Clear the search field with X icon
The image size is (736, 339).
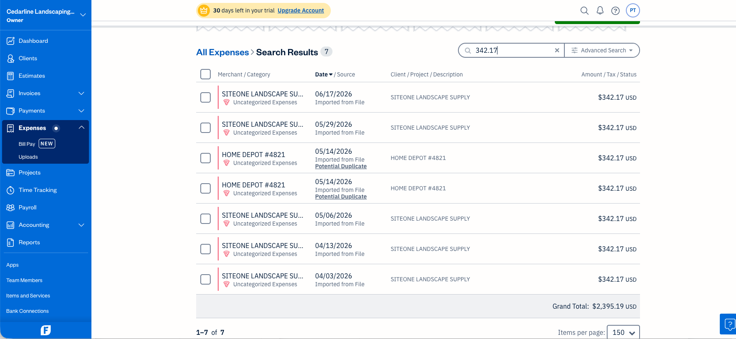pos(557,50)
